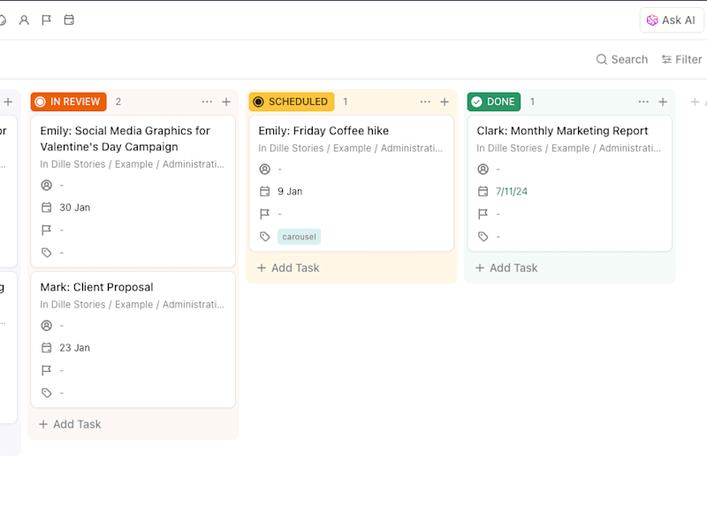Click the calendar date icon in top toolbar

(69, 19)
